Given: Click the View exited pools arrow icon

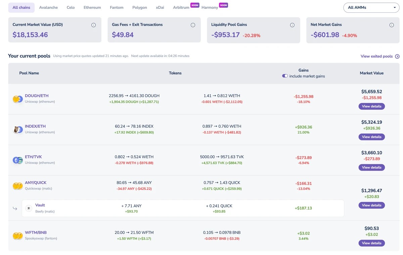Looking at the screenshot, I should [x=397, y=56].
